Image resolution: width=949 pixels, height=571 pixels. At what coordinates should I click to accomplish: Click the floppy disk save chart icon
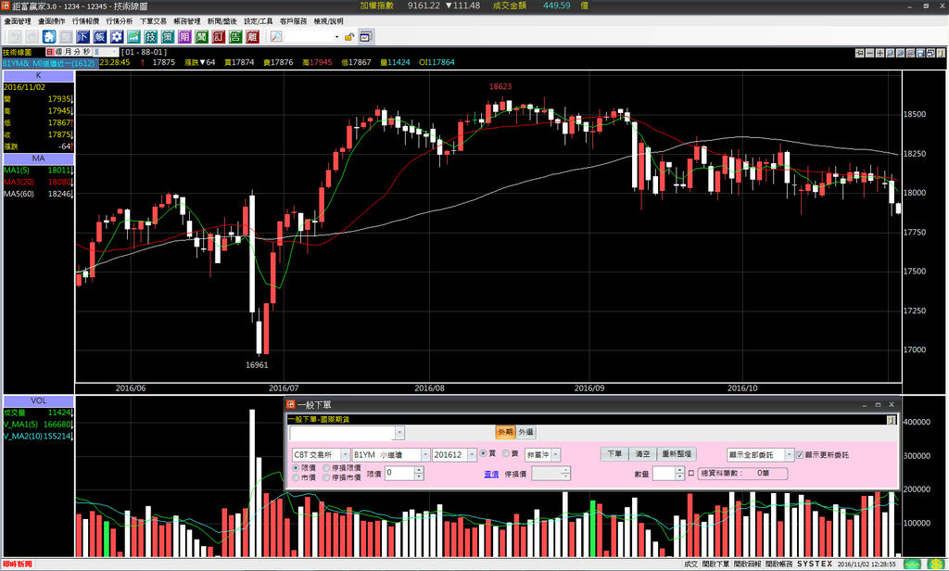click(920, 53)
